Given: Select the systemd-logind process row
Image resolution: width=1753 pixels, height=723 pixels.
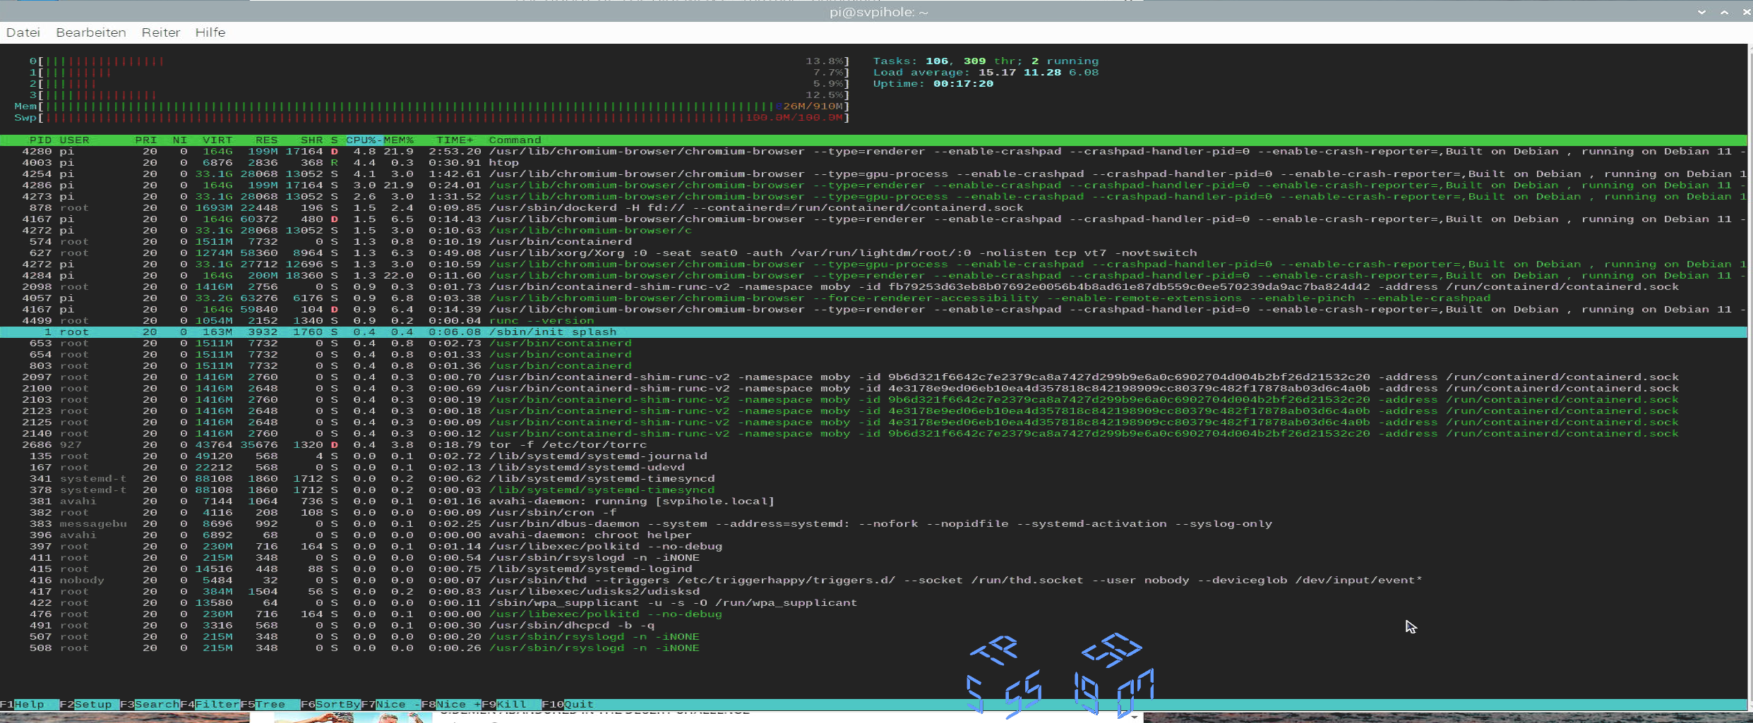Looking at the screenshot, I should tap(873, 569).
